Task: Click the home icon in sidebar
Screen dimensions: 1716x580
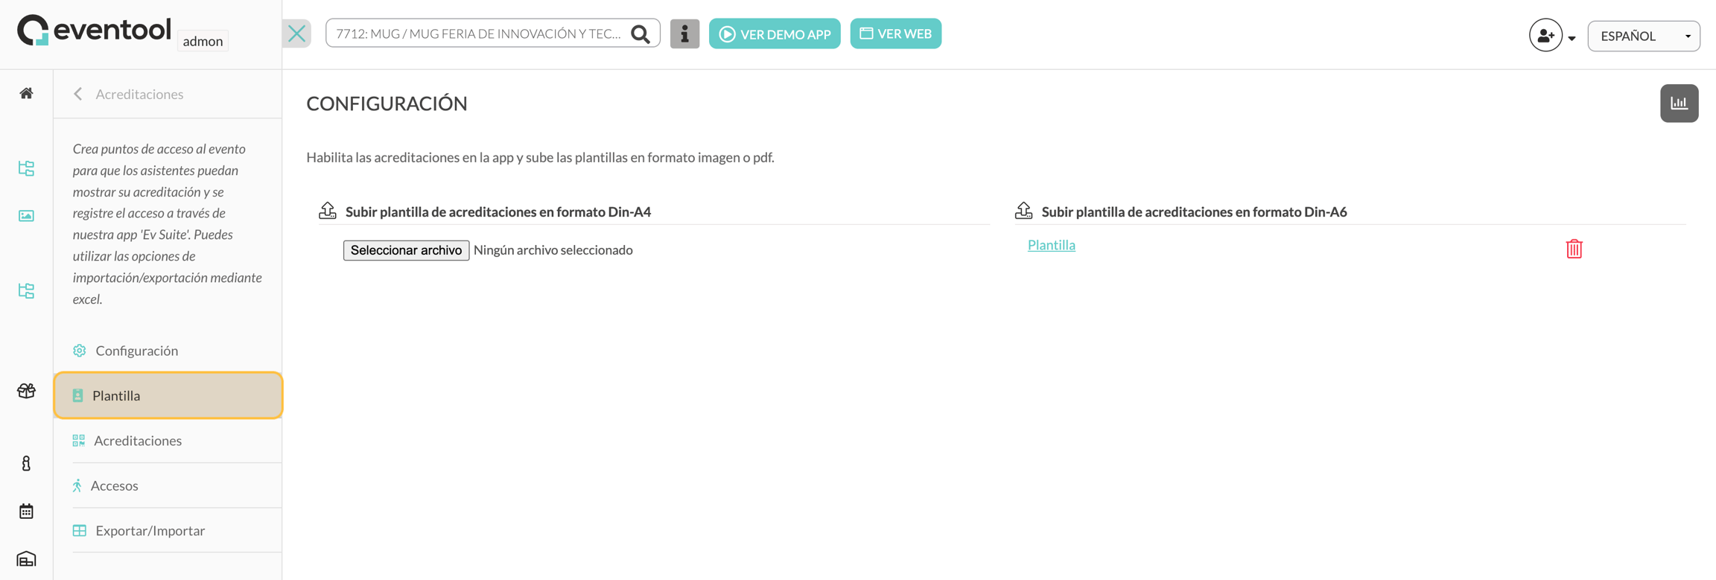Action: 26,93
